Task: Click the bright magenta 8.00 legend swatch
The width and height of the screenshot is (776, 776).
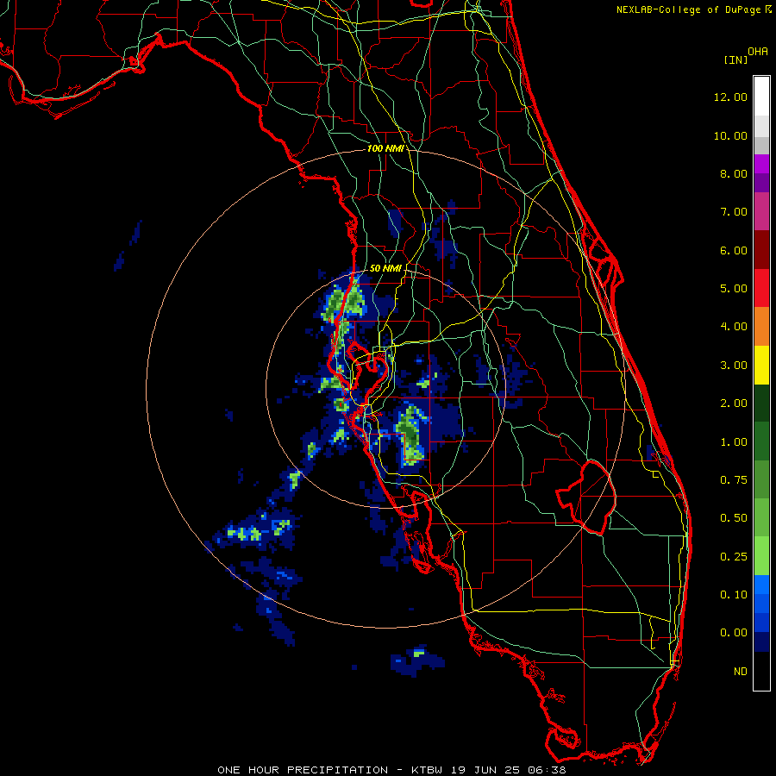Action: point(761,164)
